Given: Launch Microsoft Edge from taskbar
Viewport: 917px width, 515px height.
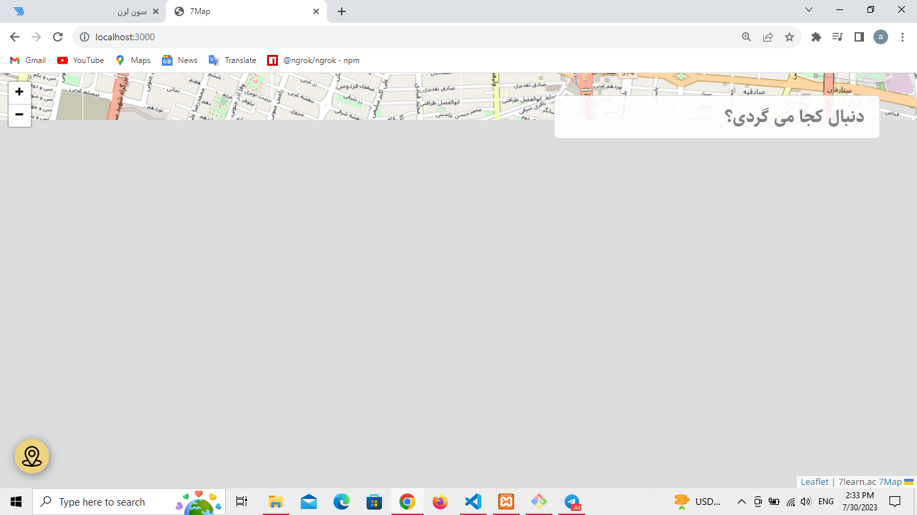Looking at the screenshot, I should click(342, 502).
